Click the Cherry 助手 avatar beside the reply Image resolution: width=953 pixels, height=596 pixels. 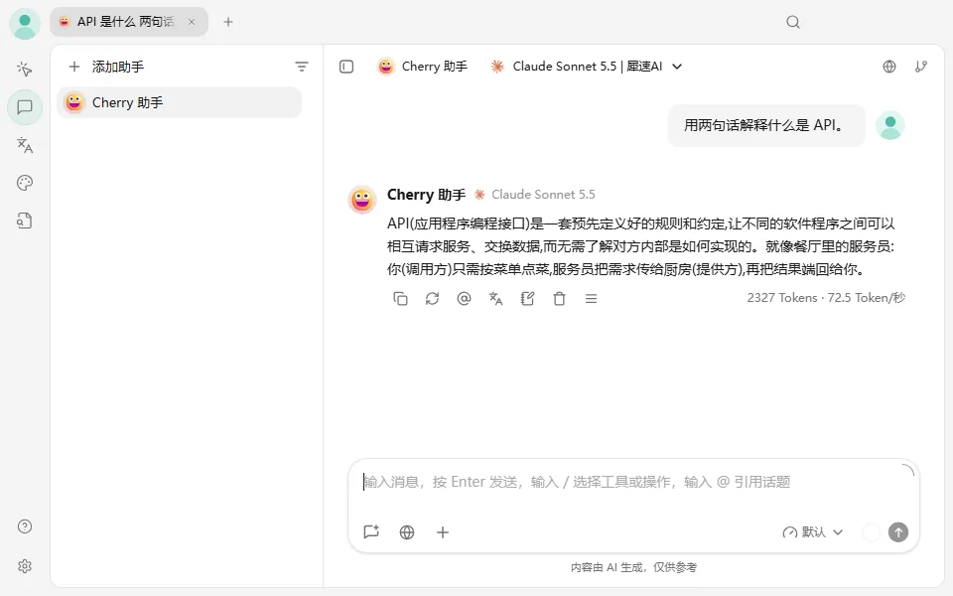362,200
